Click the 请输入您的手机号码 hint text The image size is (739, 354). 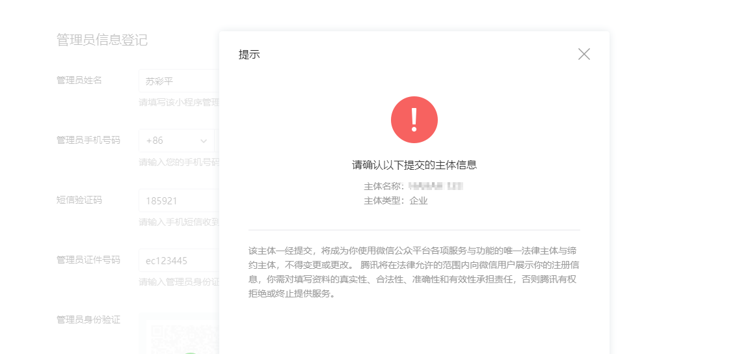179,162
